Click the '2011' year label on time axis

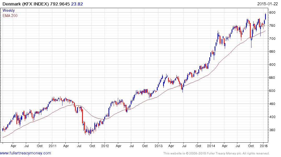pyautogui.click(x=53, y=146)
